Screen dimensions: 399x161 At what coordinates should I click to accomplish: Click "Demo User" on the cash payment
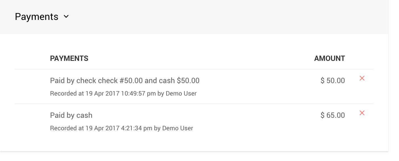pyautogui.click(x=178, y=128)
